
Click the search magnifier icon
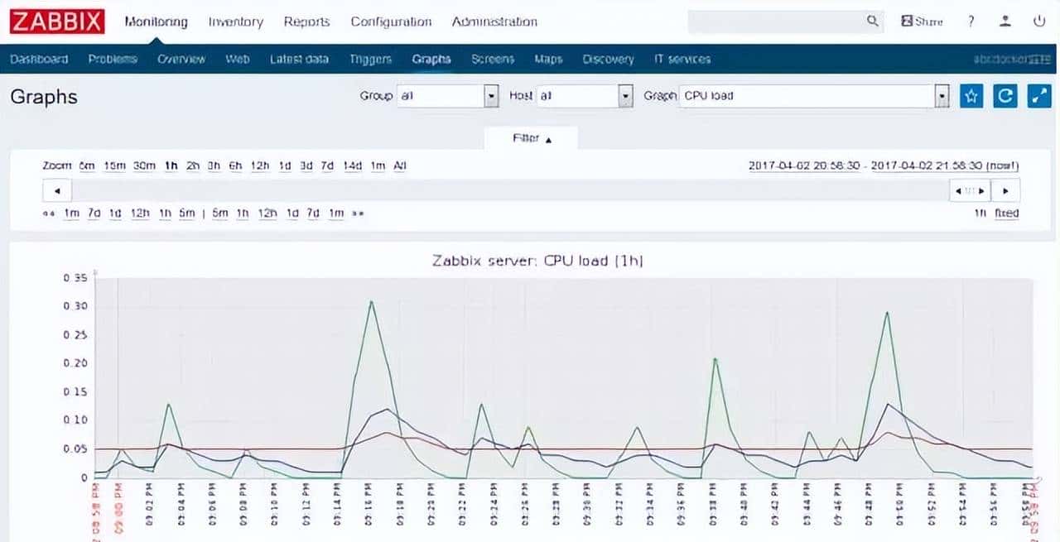click(x=872, y=22)
